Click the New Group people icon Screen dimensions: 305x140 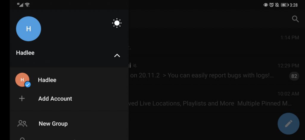click(x=22, y=123)
